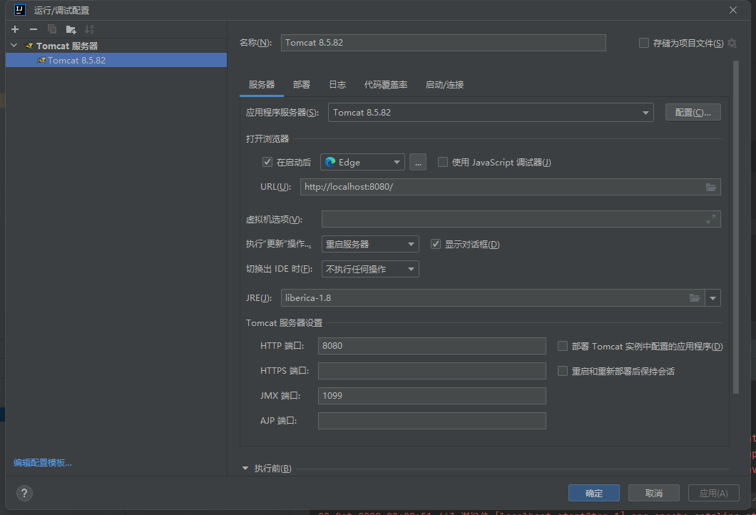The image size is (756, 515).
Task: Open the Edge browser selection dropdown
Action: [362, 162]
